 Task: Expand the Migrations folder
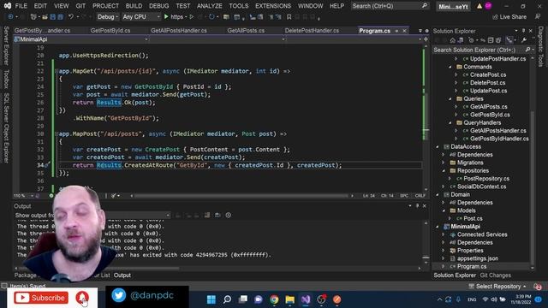(x=444, y=163)
